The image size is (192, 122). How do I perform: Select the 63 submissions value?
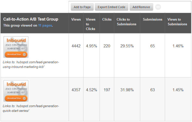(153, 90)
